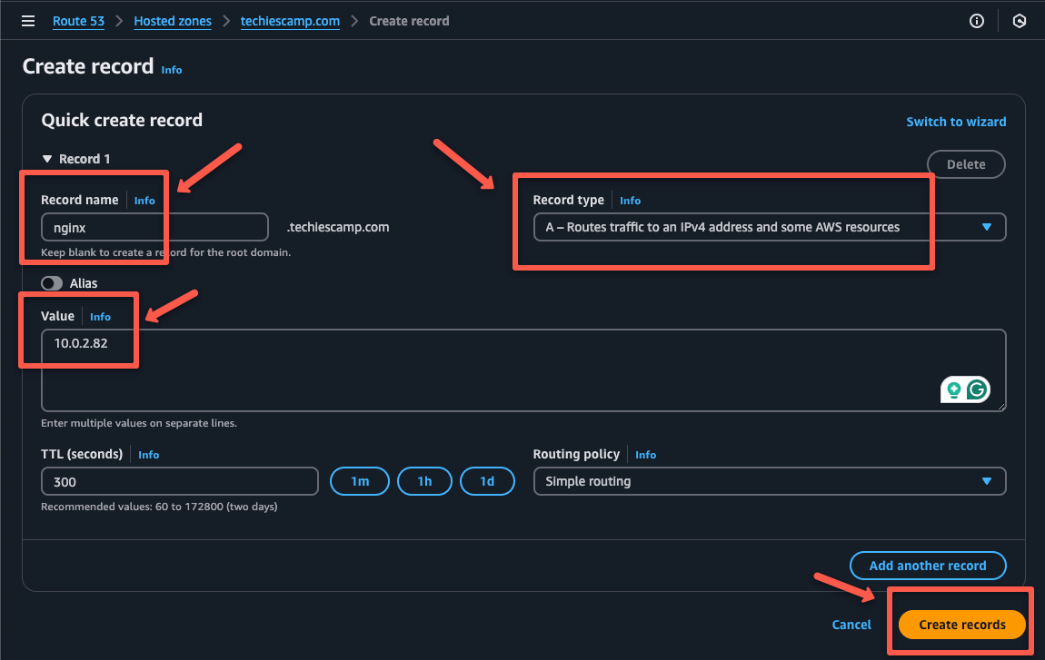Collapse the Record 1 section

click(46, 159)
